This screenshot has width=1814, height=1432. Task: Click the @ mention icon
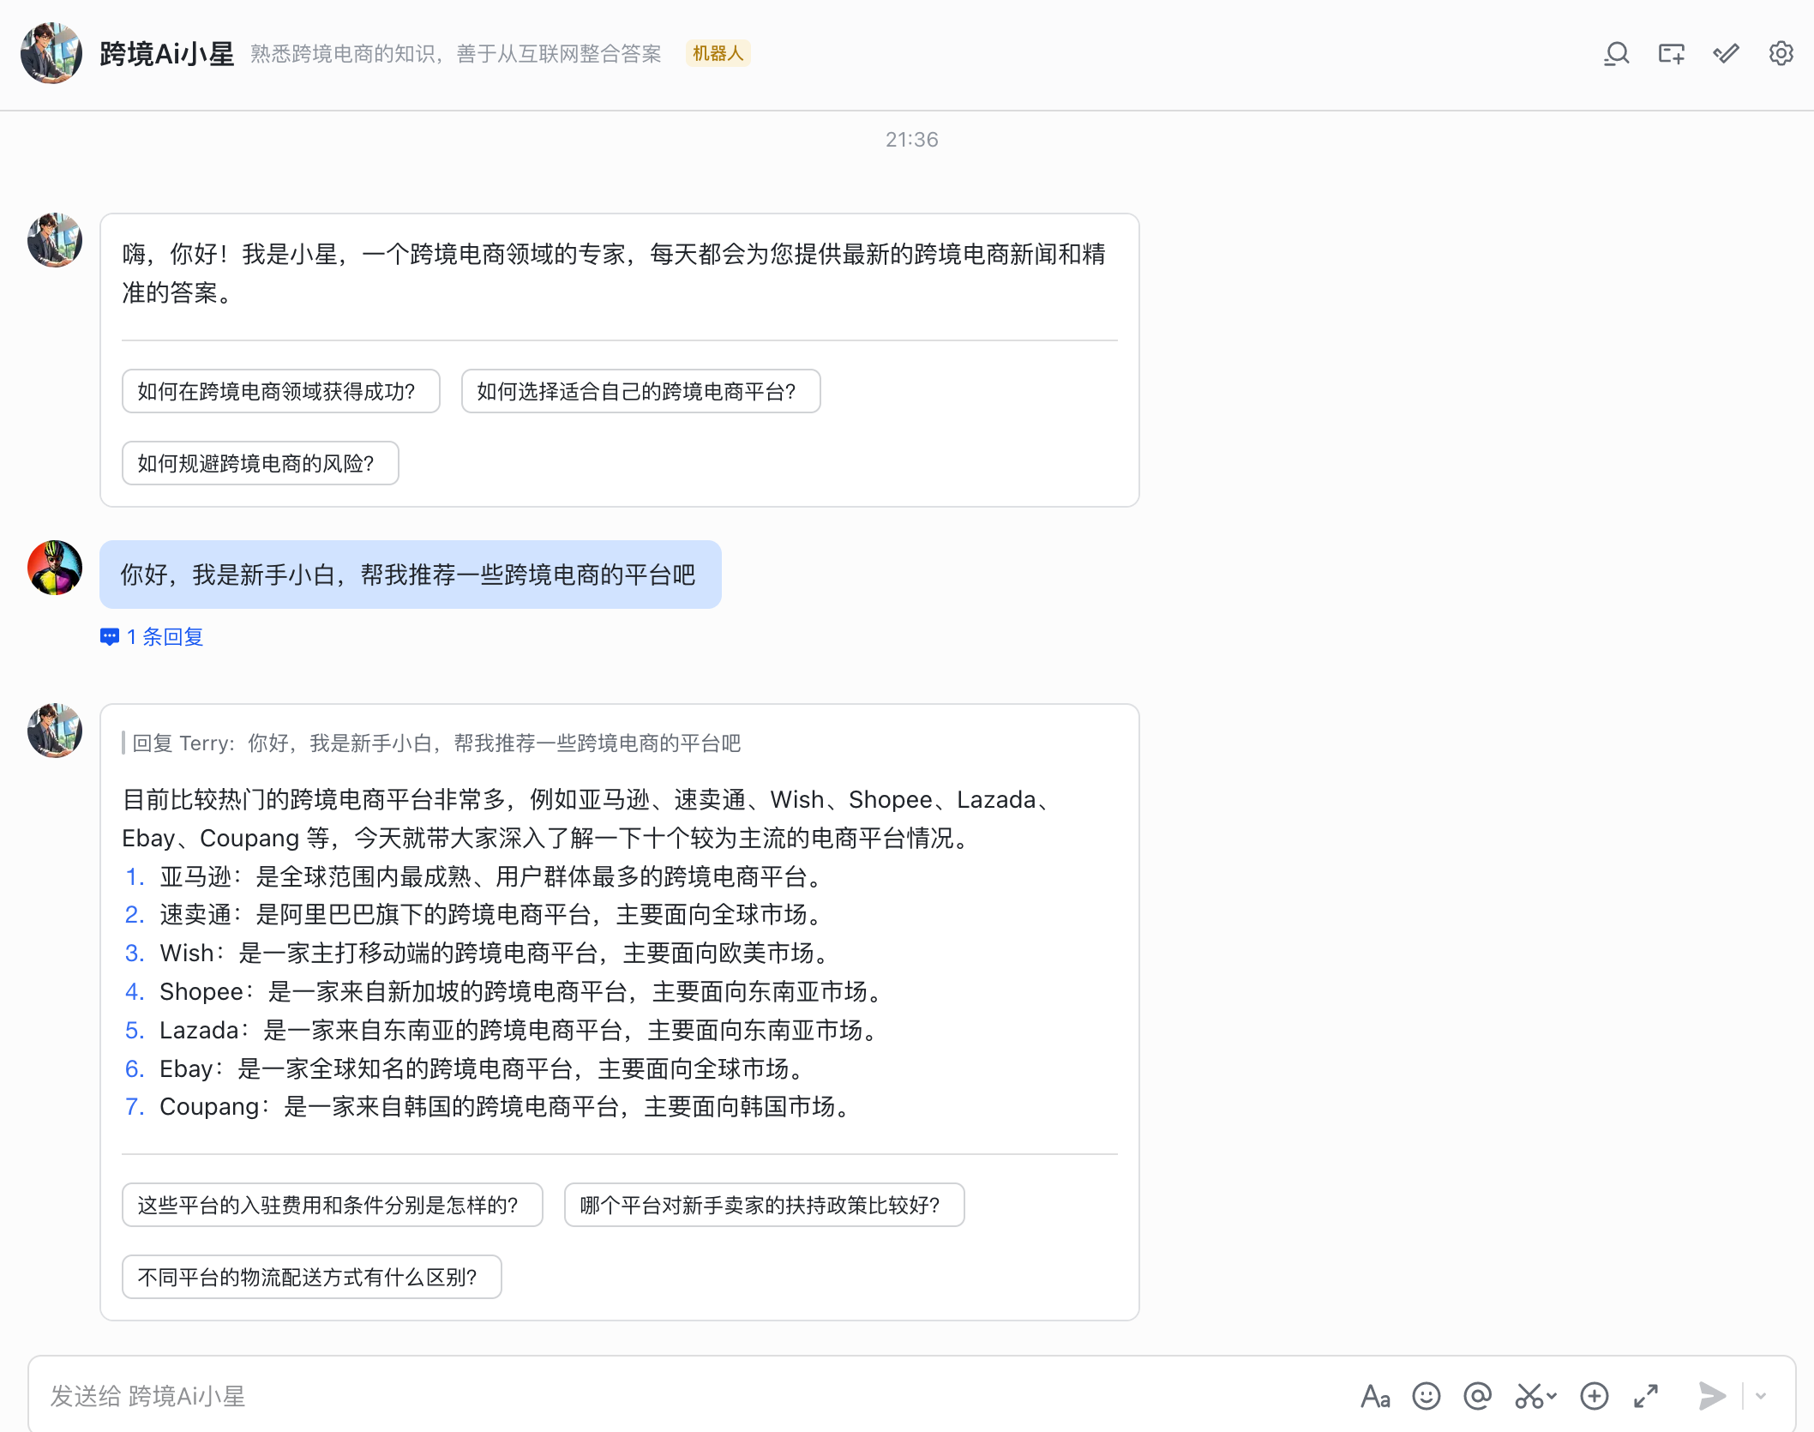(1478, 1396)
